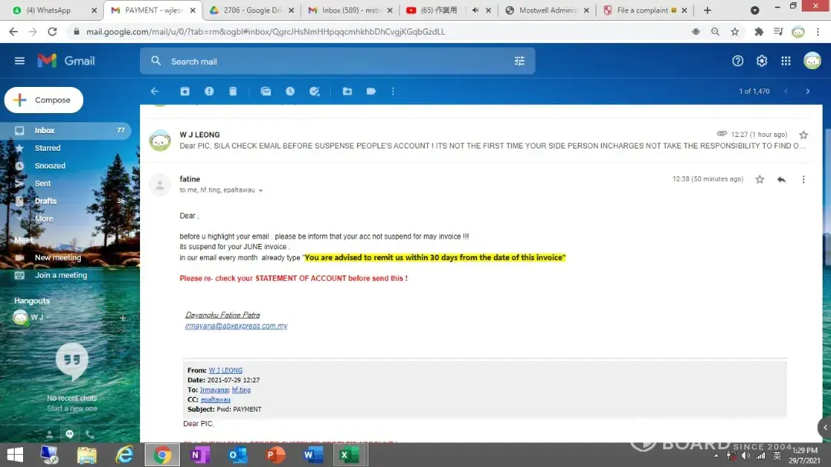Open Google account avatar in Gmail header
This screenshot has height=467, width=831.
(812, 61)
